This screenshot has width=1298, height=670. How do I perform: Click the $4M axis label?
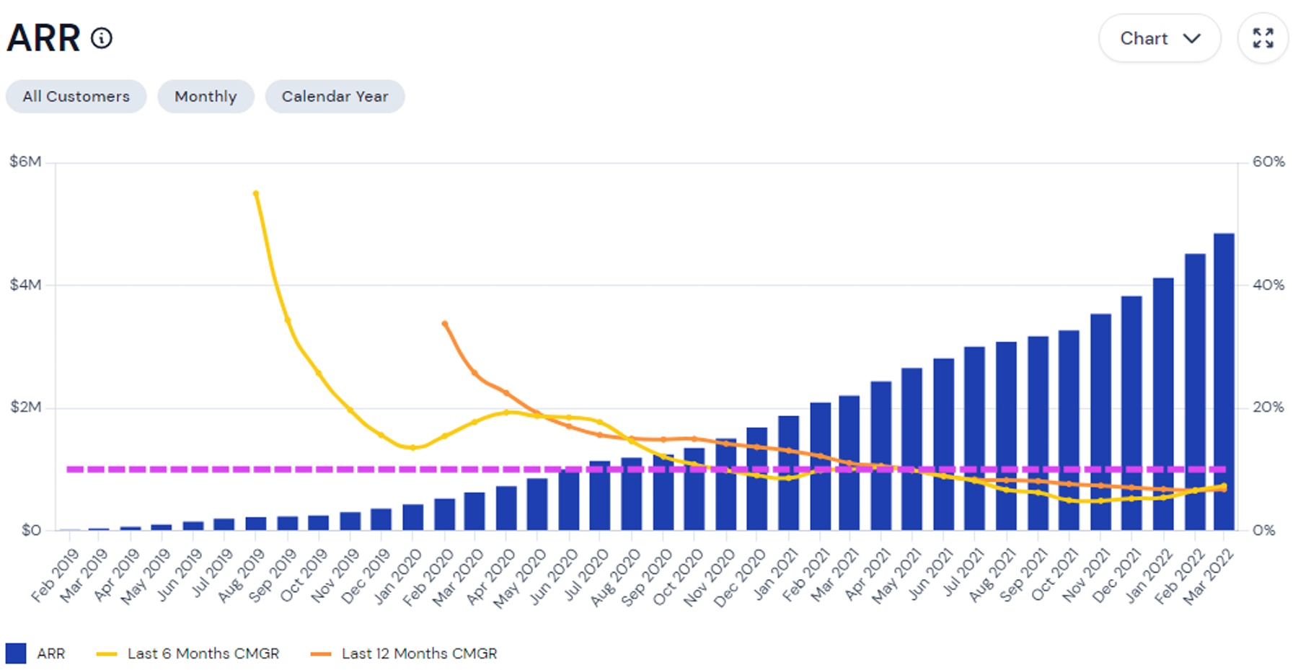click(x=25, y=285)
